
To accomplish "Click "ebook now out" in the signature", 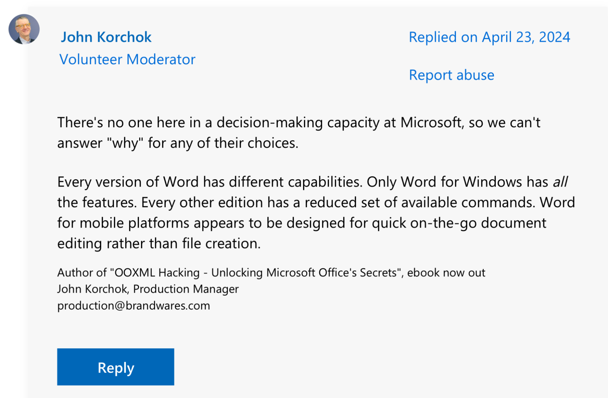I will (x=446, y=273).
